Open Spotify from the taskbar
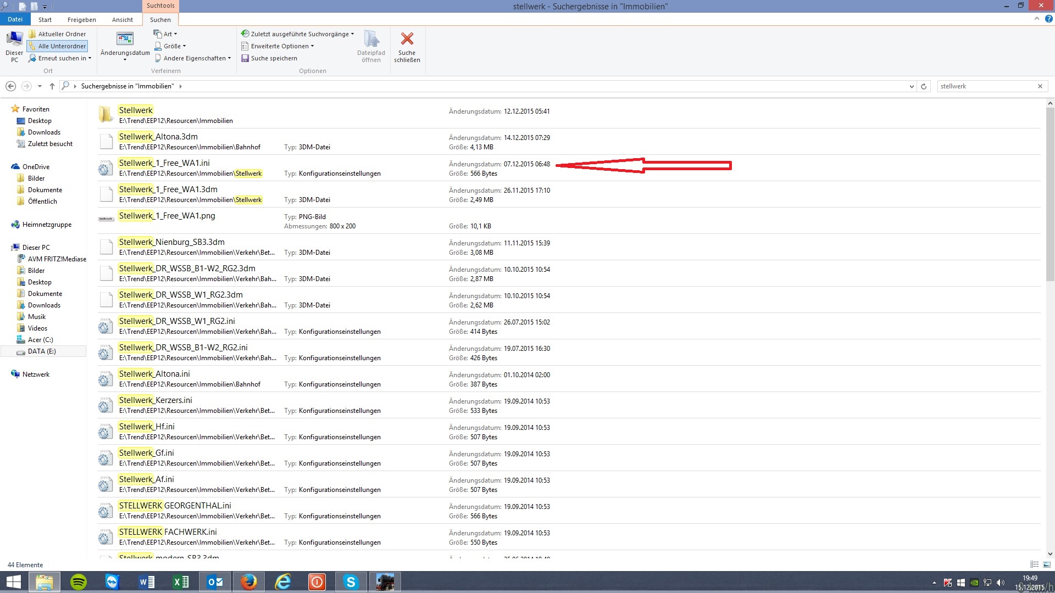Viewport: 1055px width, 593px height. click(x=79, y=581)
